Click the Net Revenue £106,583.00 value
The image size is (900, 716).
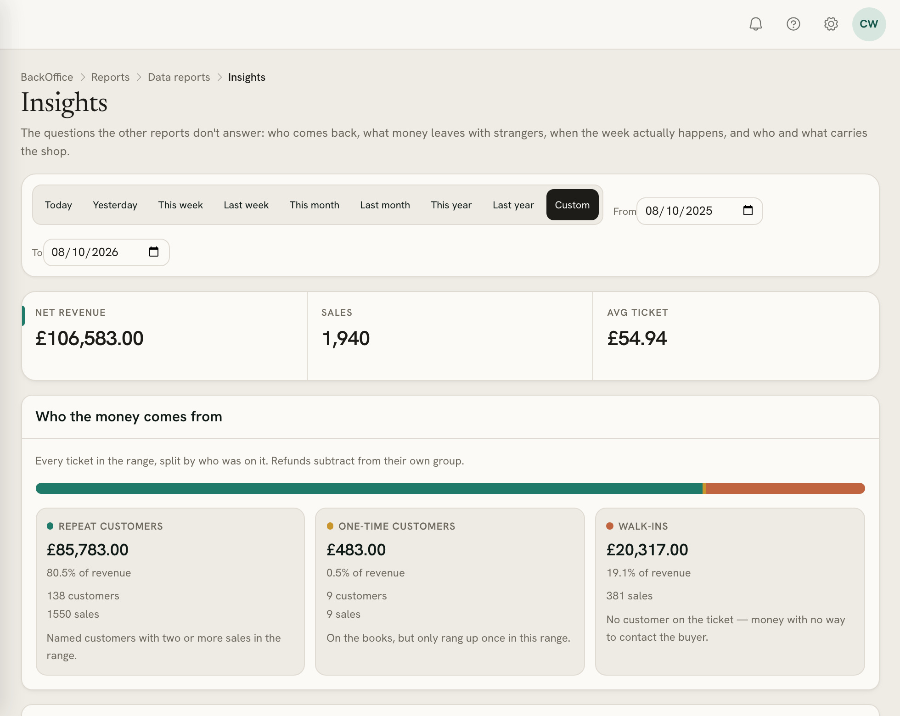coord(90,338)
